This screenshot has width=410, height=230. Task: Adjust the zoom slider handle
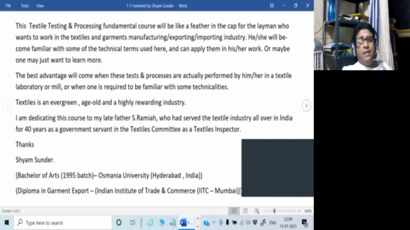coord(274,211)
